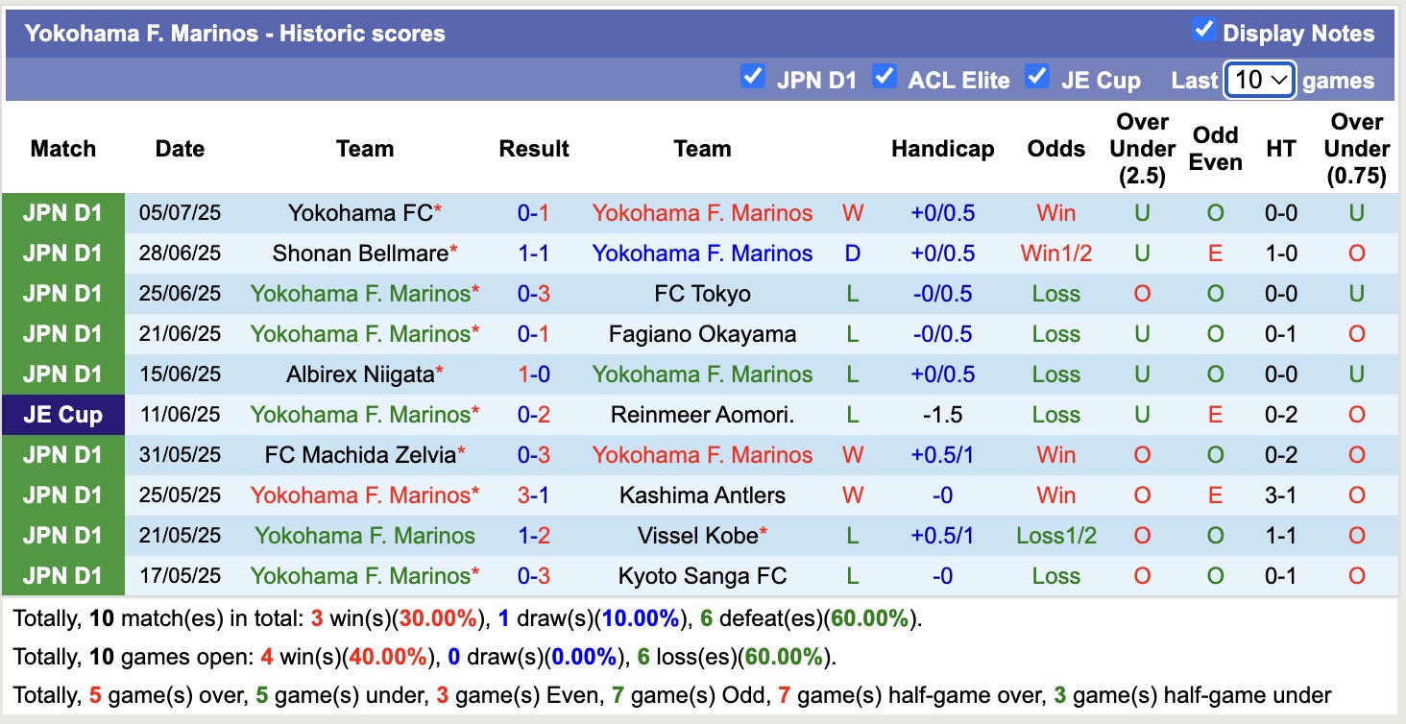Open the Yokohama FC team link
1406x724 pixels.
point(357,213)
